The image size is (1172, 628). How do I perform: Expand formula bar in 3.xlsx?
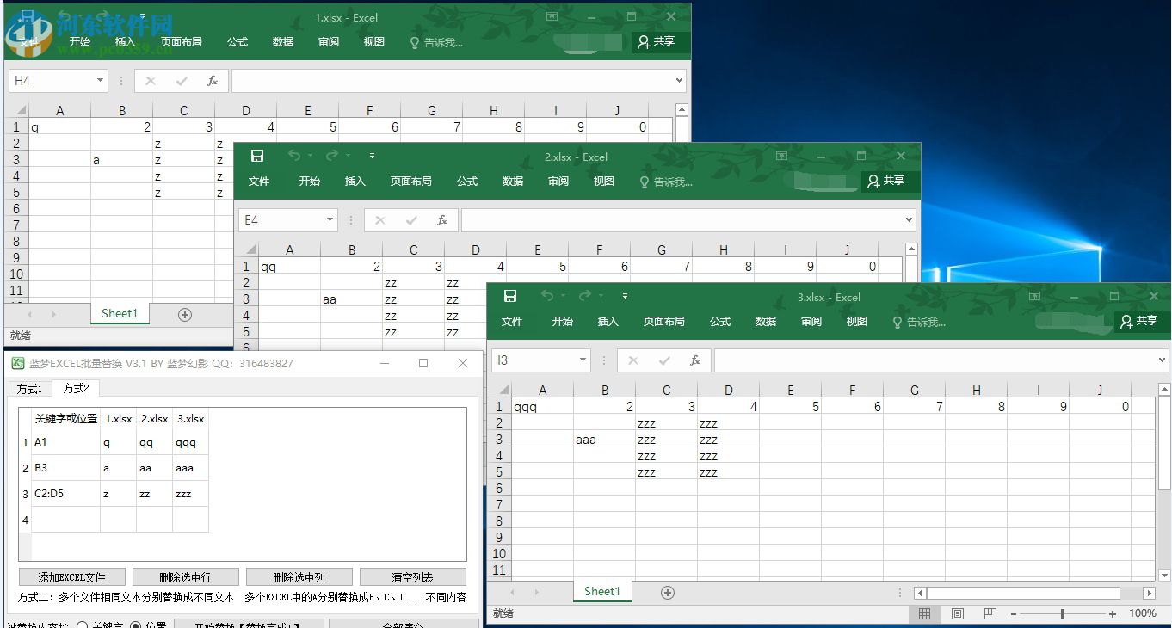(1162, 360)
